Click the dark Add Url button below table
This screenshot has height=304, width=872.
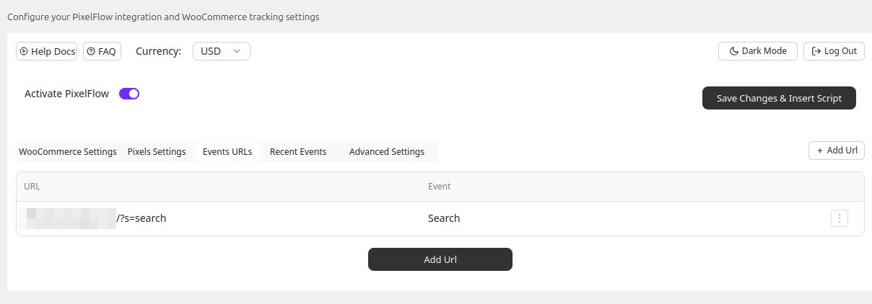point(440,259)
